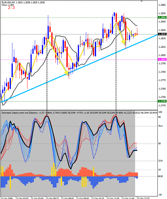Click the red 2:3 counter text
Viewport: 167px width, 199px height.
pyautogui.click(x=11, y=8)
